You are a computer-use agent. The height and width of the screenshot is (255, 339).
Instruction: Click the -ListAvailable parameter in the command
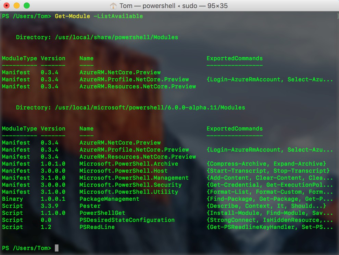[118, 16]
